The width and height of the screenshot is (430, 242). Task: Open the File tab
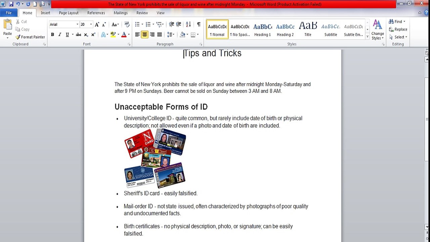(x=9, y=13)
